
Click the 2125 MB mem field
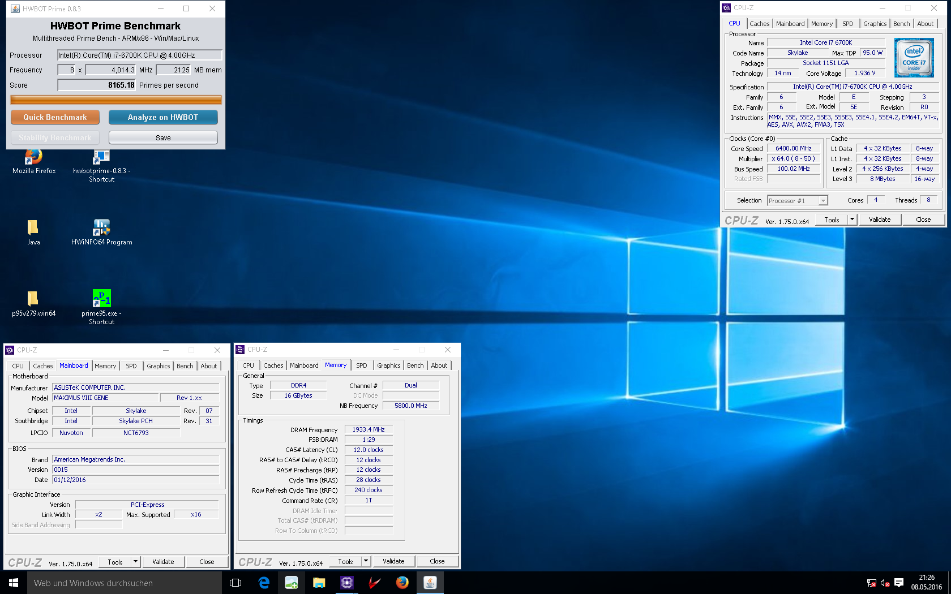pyautogui.click(x=174, y=70)
